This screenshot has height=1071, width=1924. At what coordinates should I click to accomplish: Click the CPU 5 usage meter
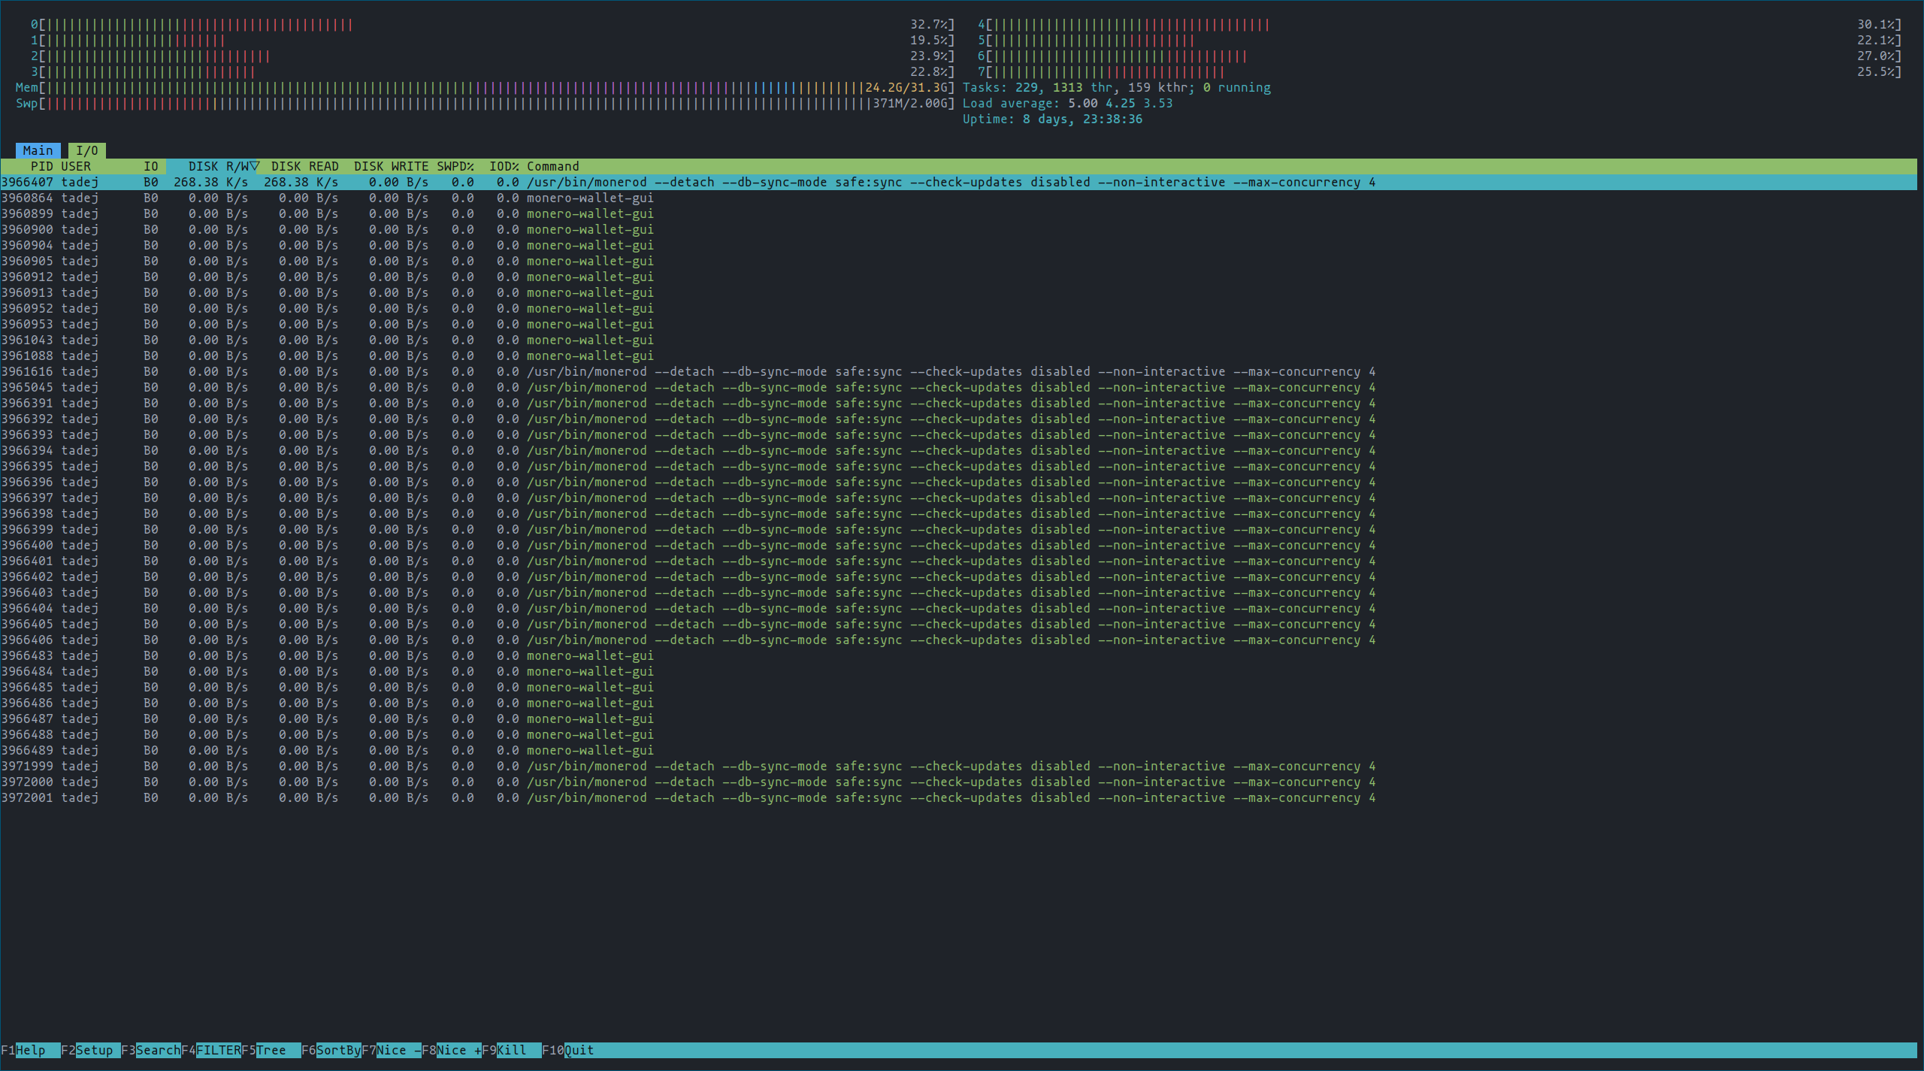pyautogui.click(x=1439, y=40)
